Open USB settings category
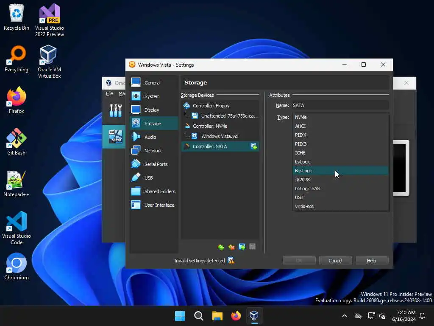 [x=154, y=178]
